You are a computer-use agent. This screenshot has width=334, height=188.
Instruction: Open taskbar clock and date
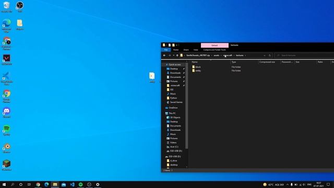tap(318, 184)
